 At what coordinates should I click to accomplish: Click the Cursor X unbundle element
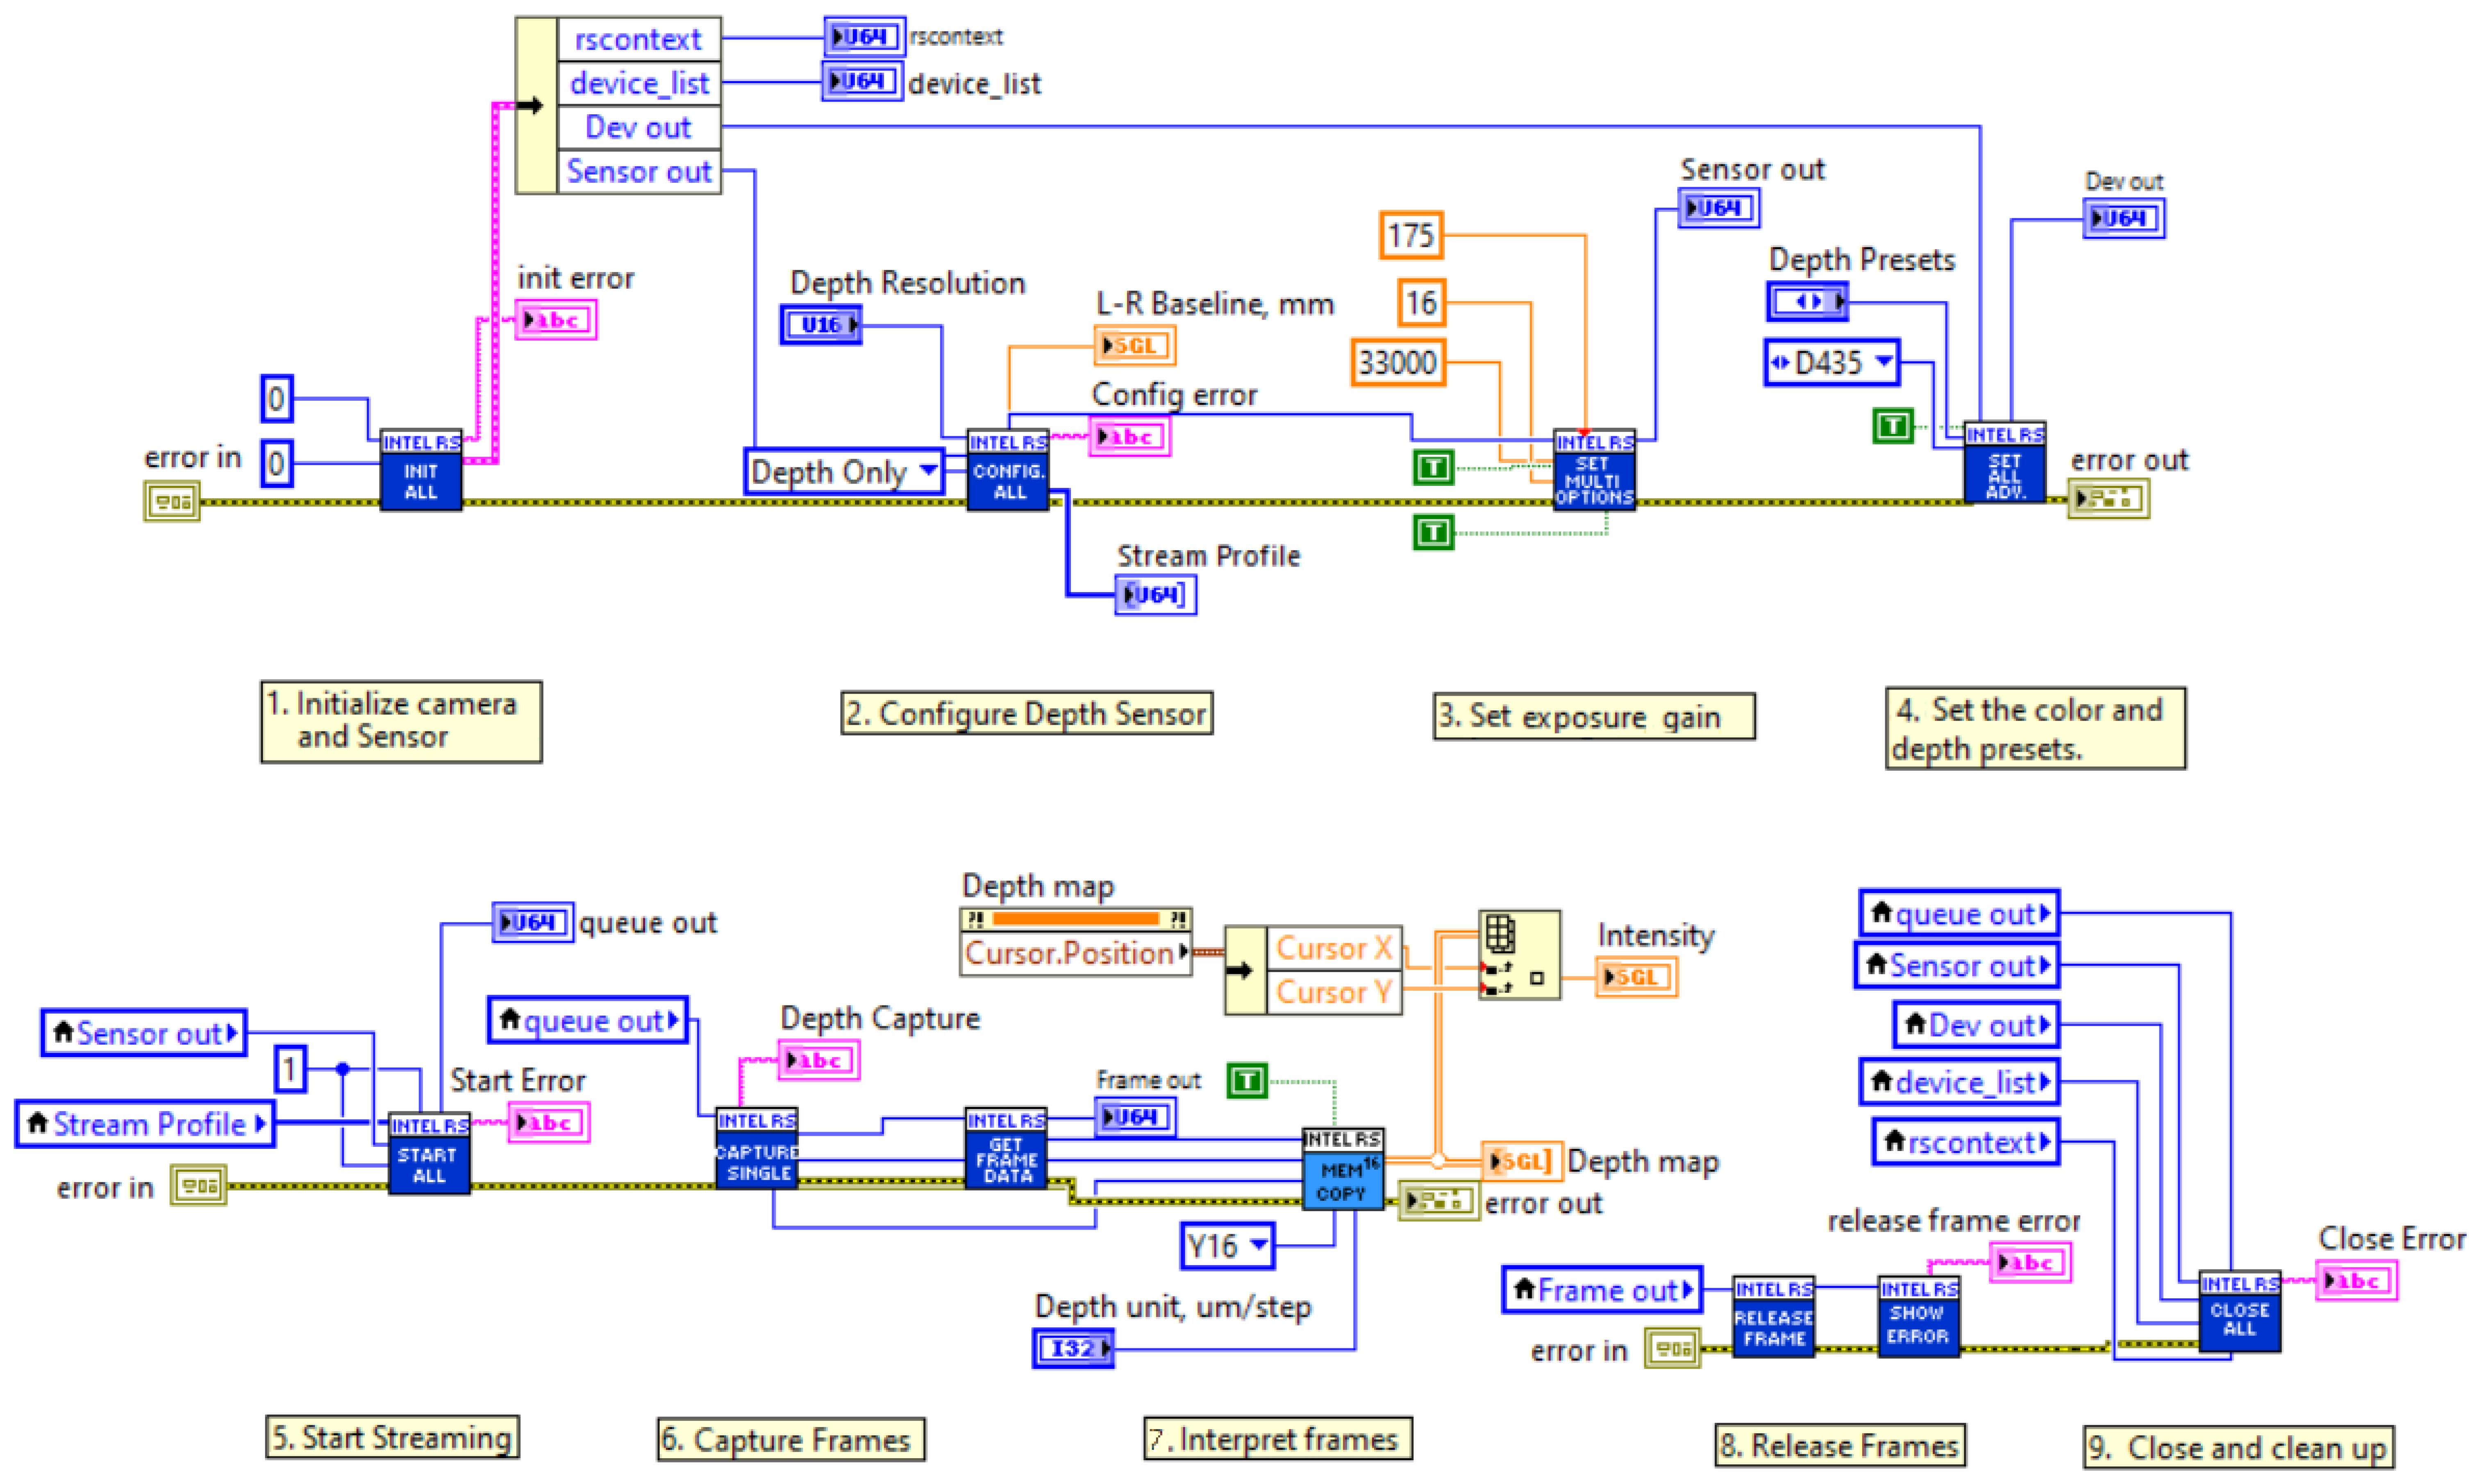point(1334,948)
